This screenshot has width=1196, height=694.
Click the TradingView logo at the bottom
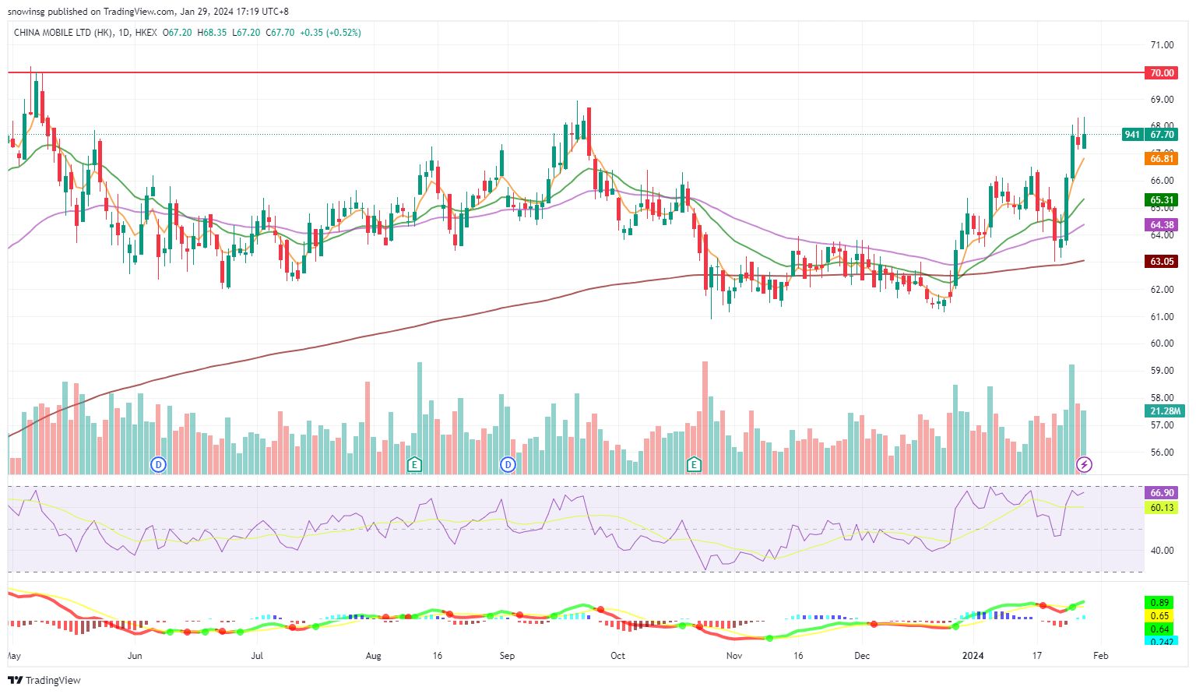pyautogui.click(x=44, y=680)
